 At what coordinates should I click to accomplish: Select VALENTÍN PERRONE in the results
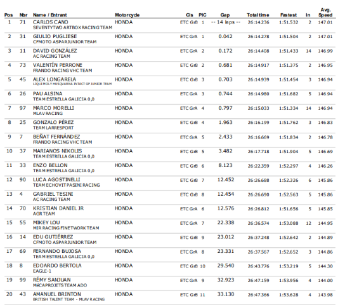point(57,65)
